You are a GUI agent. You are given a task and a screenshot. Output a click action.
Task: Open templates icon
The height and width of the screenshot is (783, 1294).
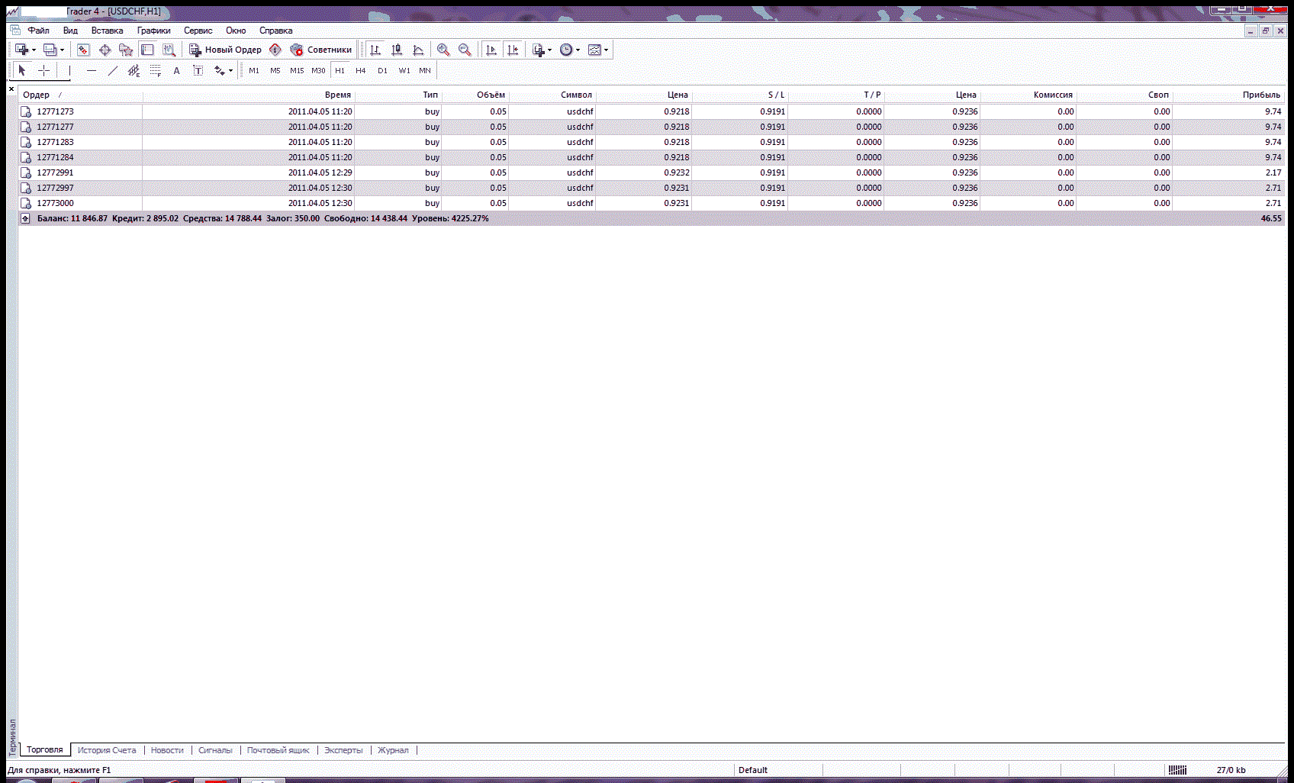pyautogui.click(x=594, y=50)
